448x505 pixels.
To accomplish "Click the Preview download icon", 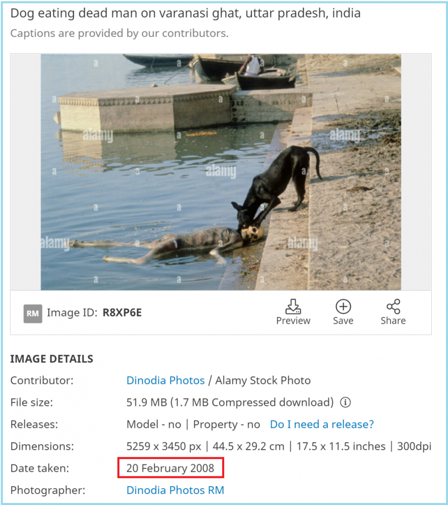I will click(x=293, y=306).
